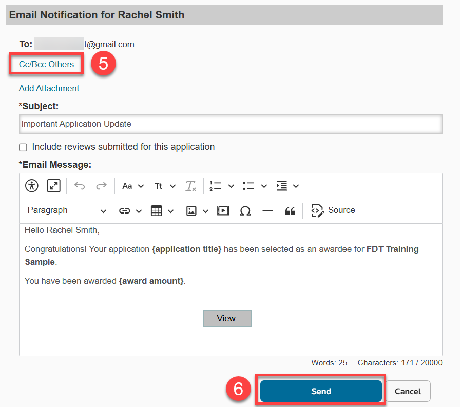This screenshot has width=460, height=407.
Task: Check Include reviews submitted for this application
Action: point(23,147)
